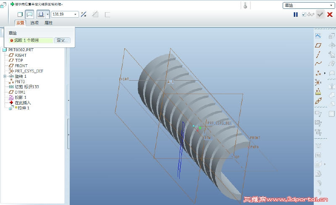Click the thermometer icon in top bar
Viewport: 336px width, 205px height.
pyautogui.click(x=245, y=5)
